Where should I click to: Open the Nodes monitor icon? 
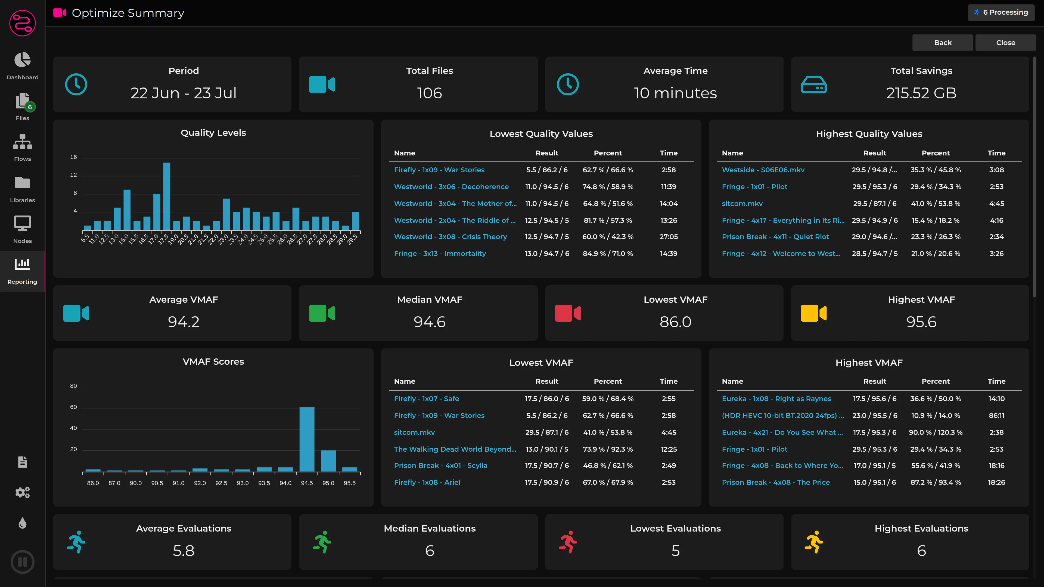click(22, 224)
